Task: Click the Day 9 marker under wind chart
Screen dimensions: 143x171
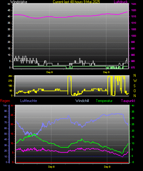Action: tap(106, 72)
